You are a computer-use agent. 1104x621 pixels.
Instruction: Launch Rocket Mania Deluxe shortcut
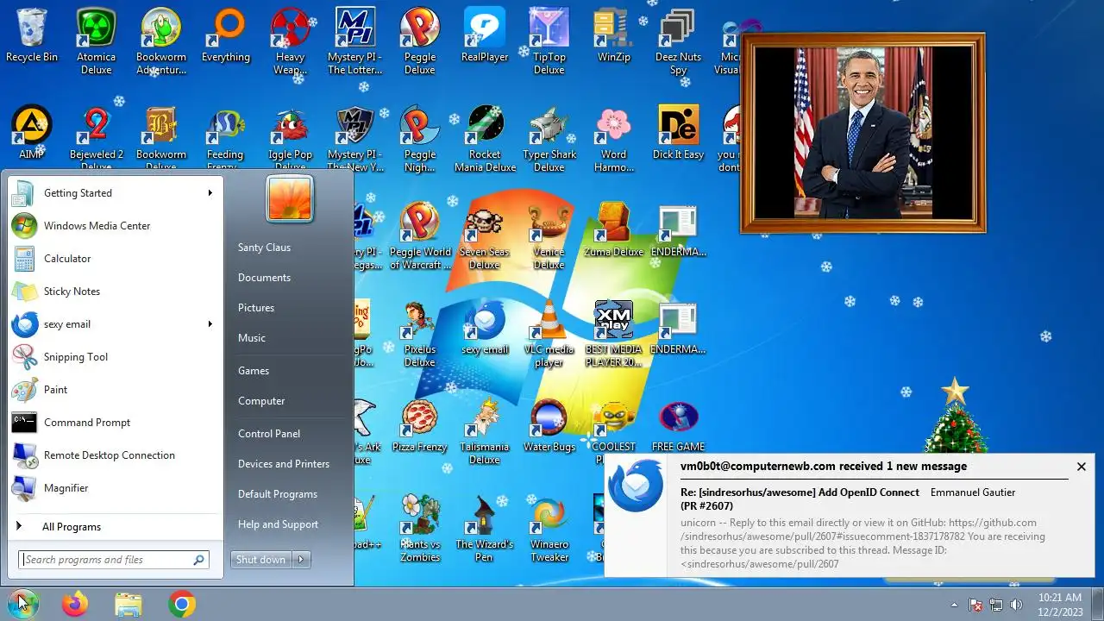tap(485, 138)
